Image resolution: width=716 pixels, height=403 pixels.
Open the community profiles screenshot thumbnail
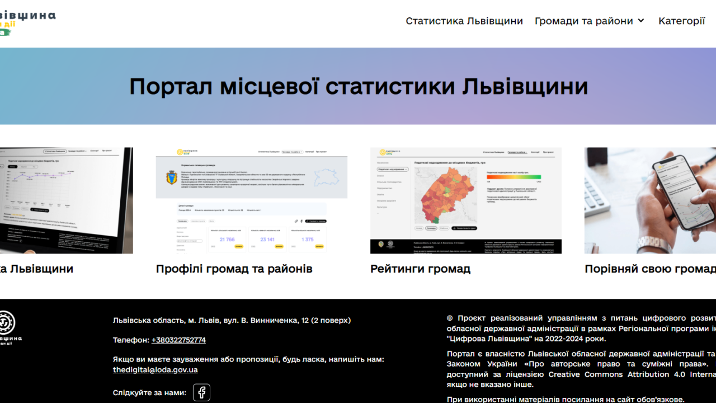252,200
